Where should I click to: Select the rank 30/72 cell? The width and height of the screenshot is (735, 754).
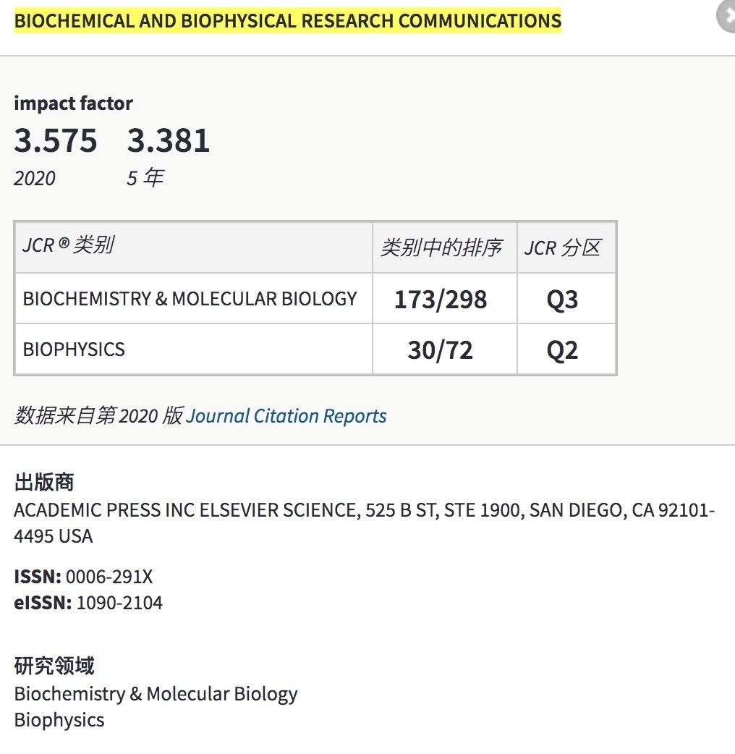[x=443, y=350]
